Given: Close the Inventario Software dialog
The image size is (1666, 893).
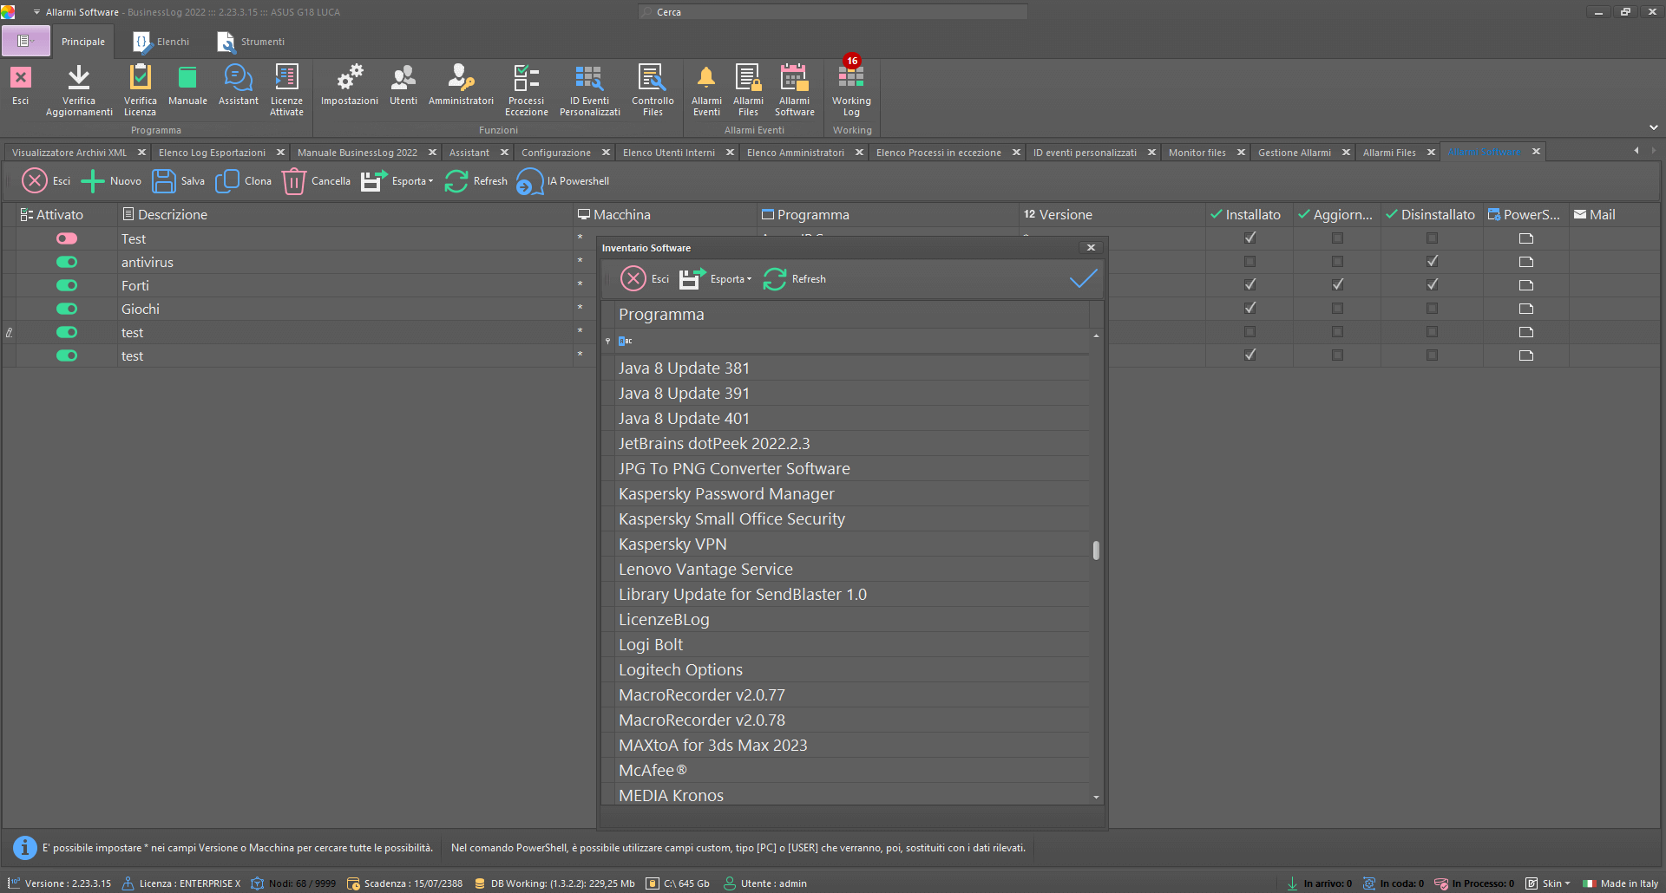Looking at the screenshot, I should [1091, 248].
